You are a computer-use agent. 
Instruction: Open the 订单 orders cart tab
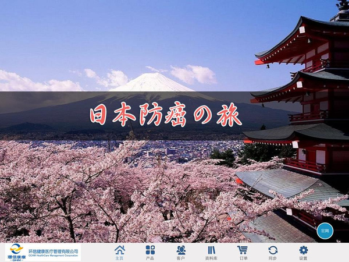click(x=243, y=253)
